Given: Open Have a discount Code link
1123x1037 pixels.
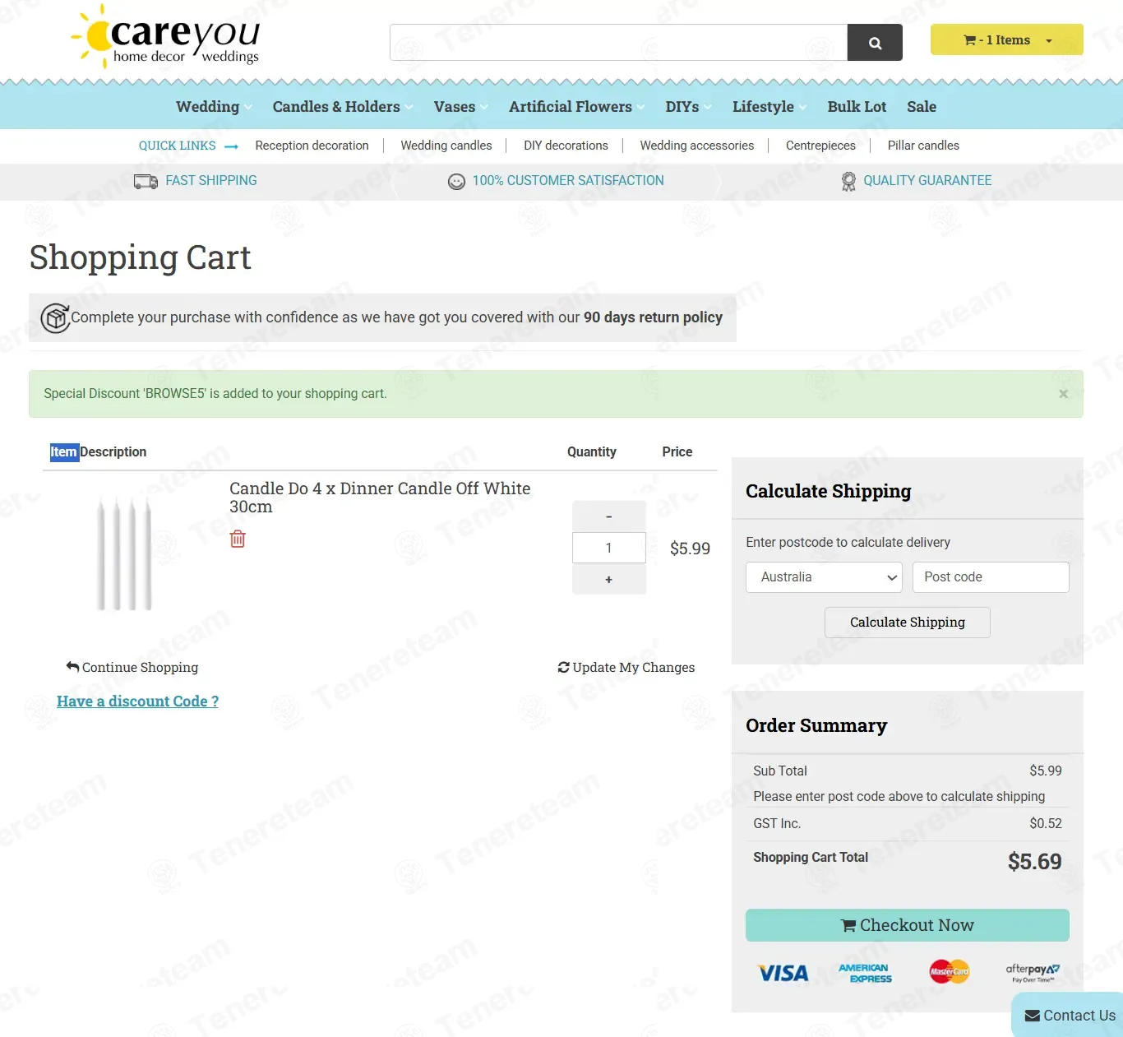Looking at the screenshot, I should [137, 701].
